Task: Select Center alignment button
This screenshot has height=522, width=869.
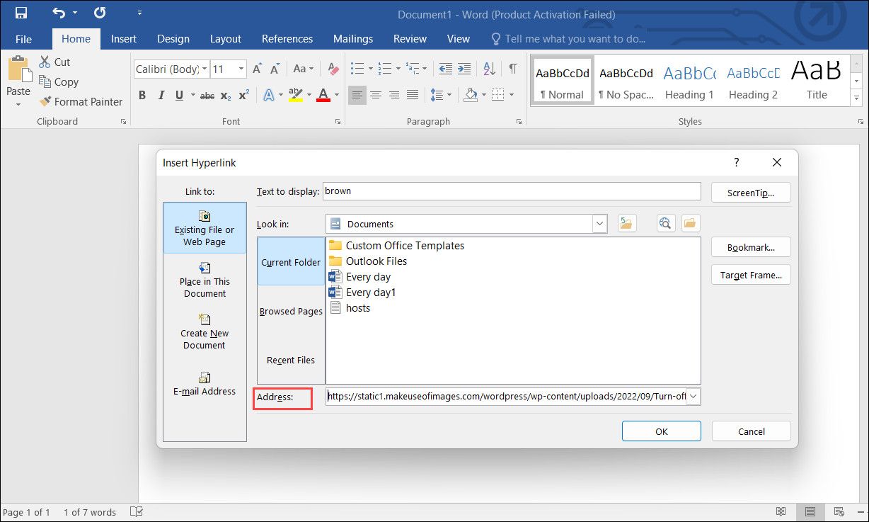Action: pos(376,95)
